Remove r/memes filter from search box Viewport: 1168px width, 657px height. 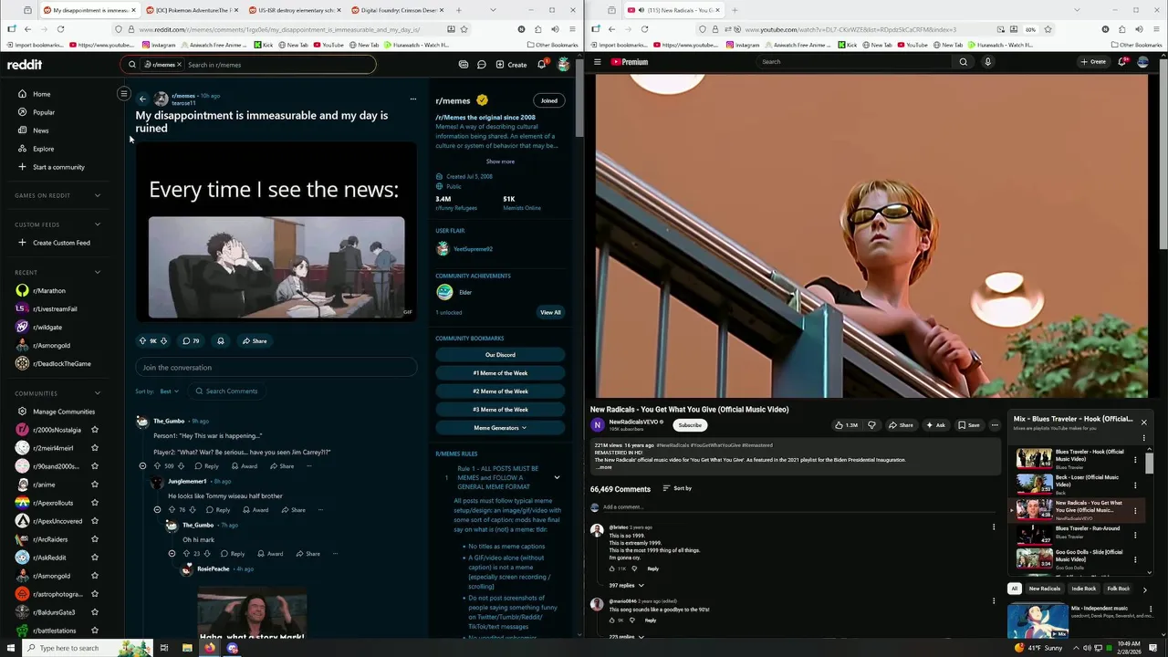[x=179, y=65]
